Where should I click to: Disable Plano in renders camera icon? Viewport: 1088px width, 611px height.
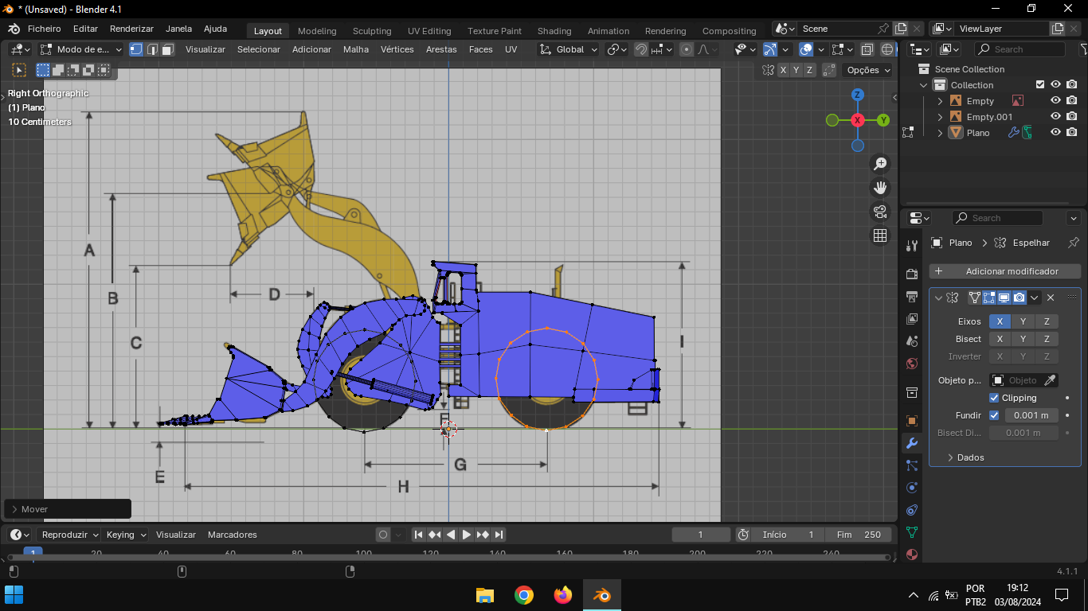click(x=1072, y=132)
